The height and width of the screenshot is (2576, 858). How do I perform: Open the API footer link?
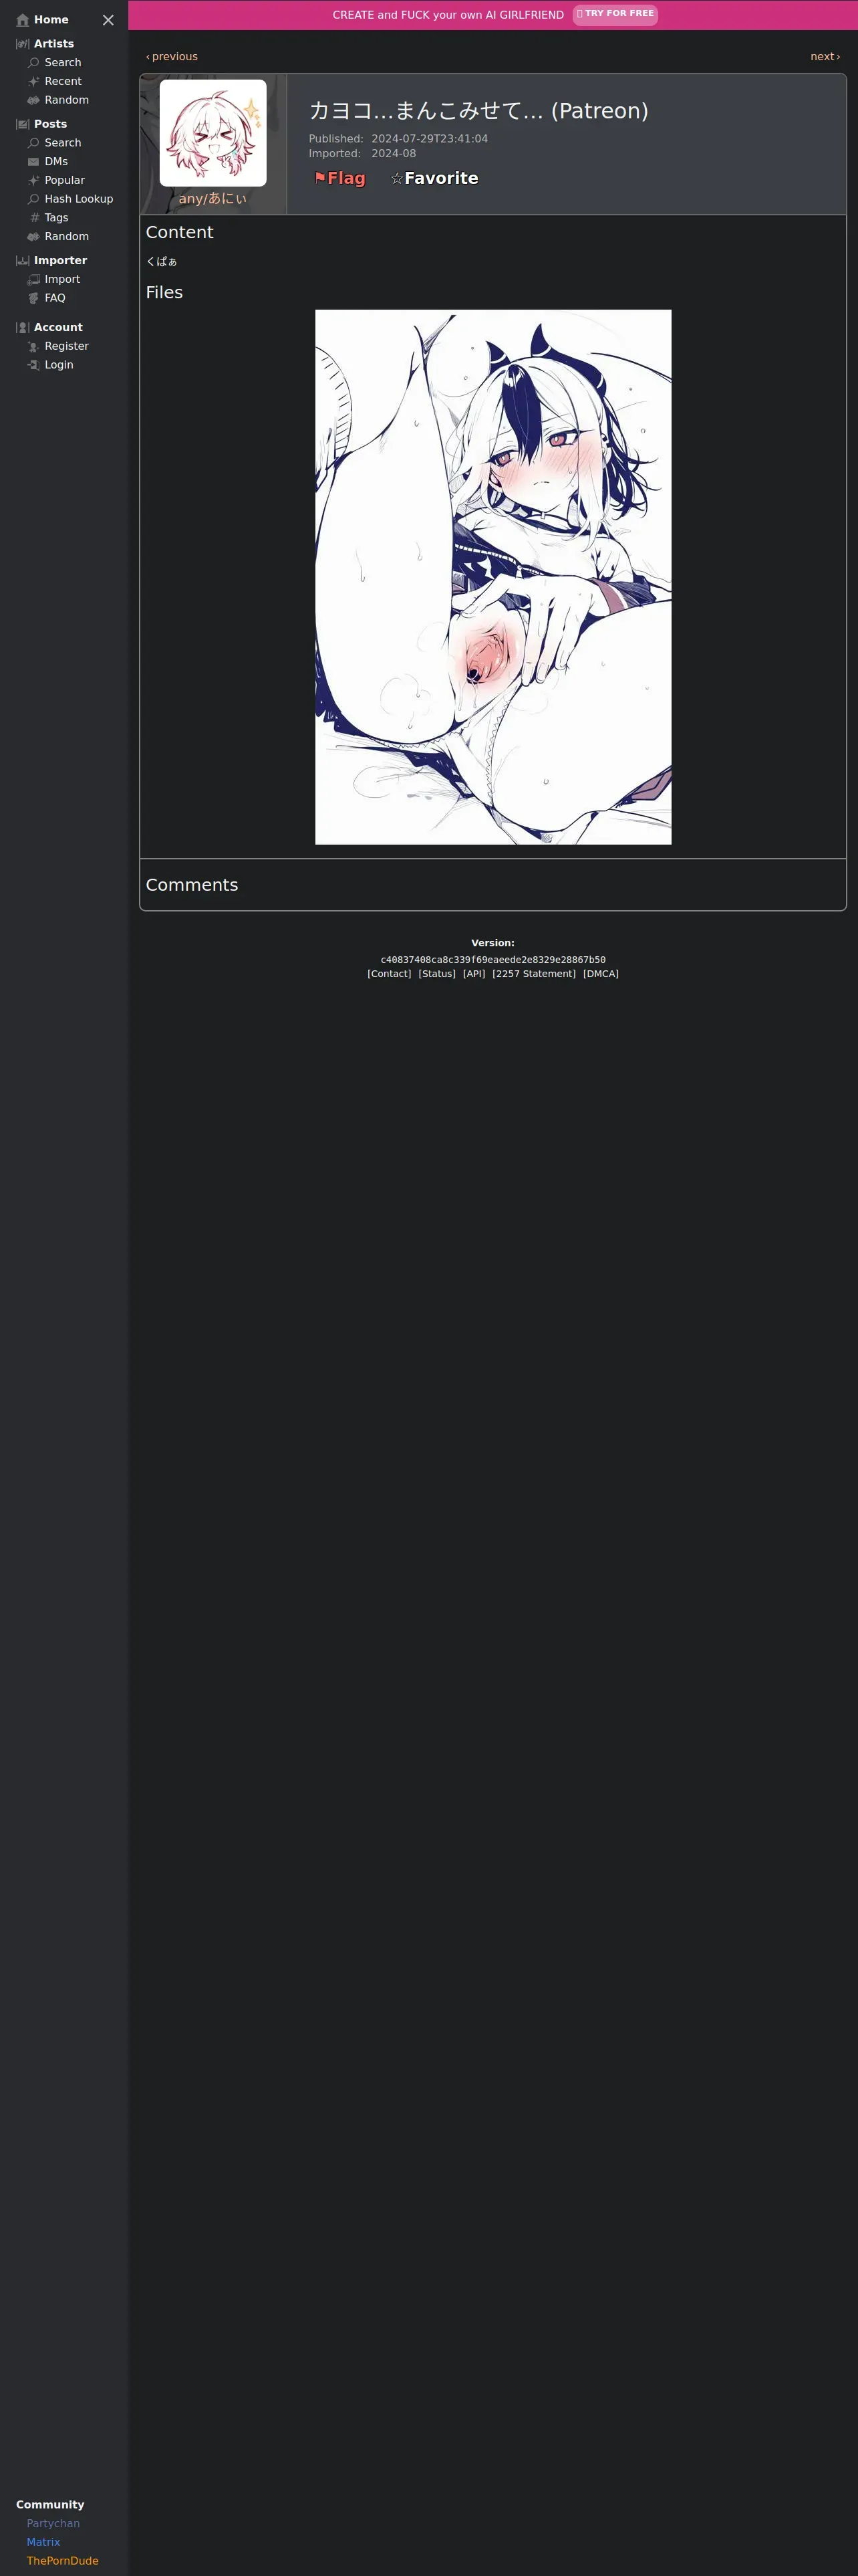click(474, 974)
